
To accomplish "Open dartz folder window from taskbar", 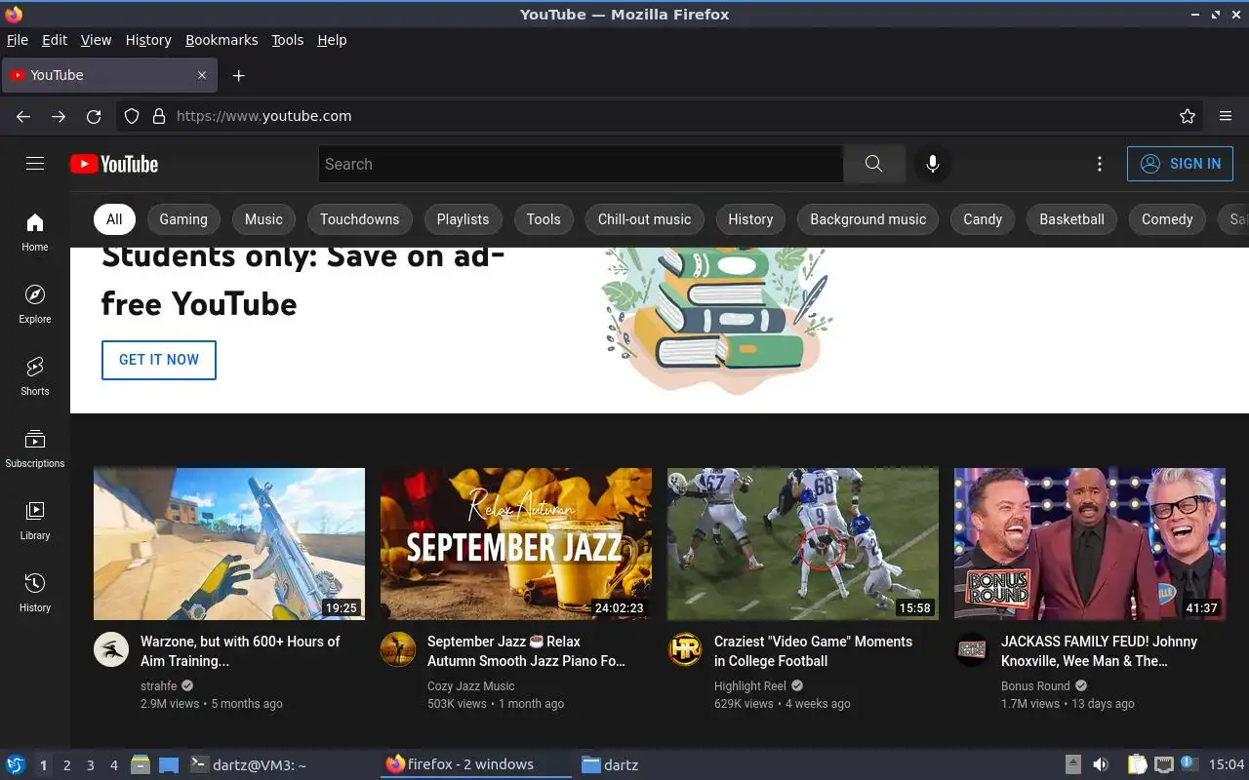I will click(610, 765).
